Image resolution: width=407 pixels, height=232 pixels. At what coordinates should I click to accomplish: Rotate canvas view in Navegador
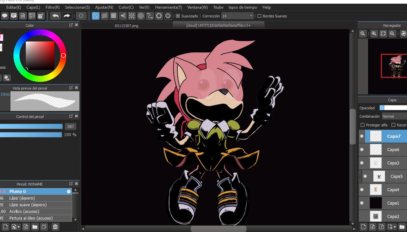point(403,33)
